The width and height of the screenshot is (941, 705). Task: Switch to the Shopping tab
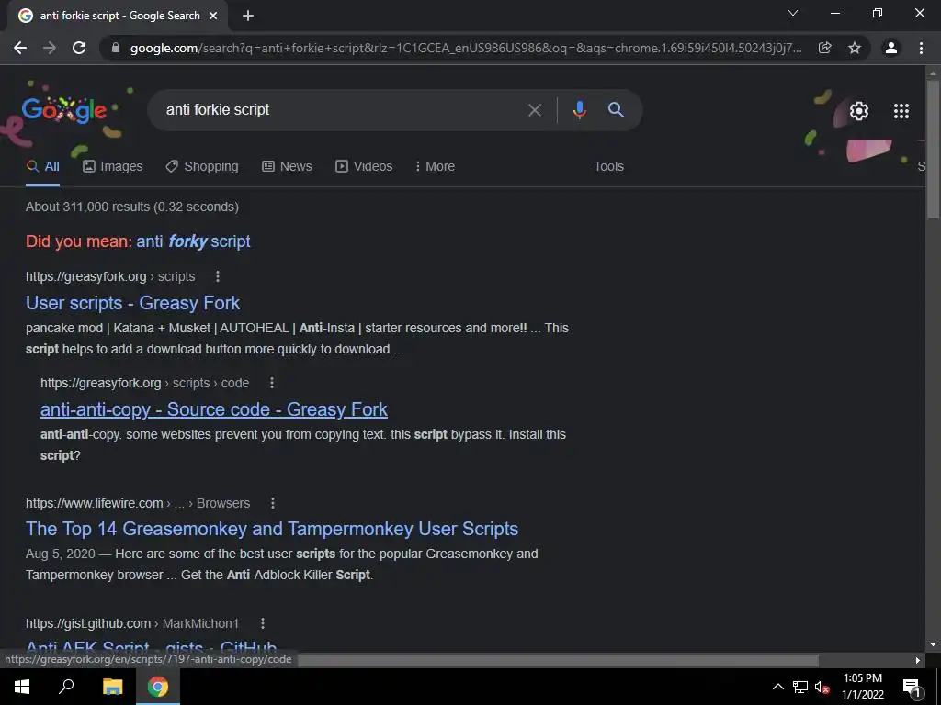202,167
